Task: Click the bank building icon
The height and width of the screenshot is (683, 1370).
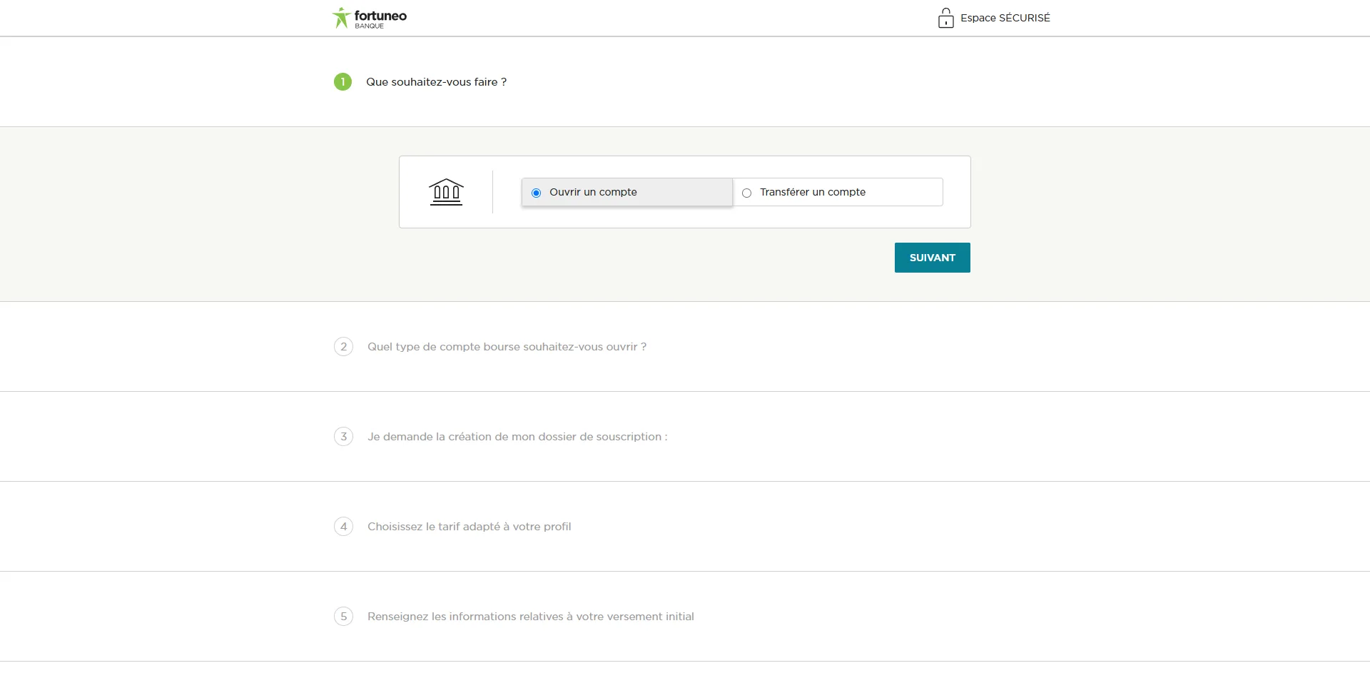Action: point(446,192)
